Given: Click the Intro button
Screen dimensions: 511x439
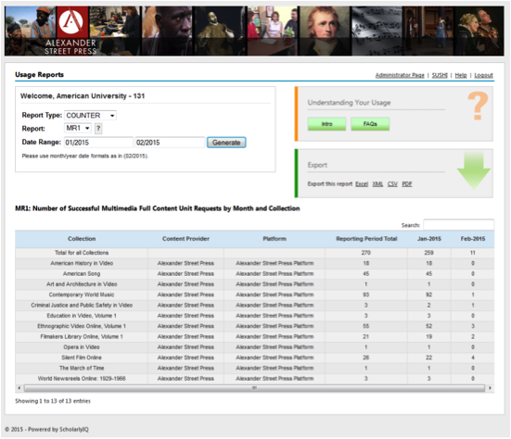Looking at the screenshot, I should (326, 124).
